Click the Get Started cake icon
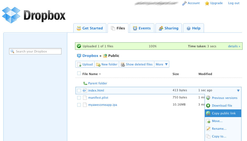Image resolution: width=247 pixels, height=141 pixels. click(79, 28)
